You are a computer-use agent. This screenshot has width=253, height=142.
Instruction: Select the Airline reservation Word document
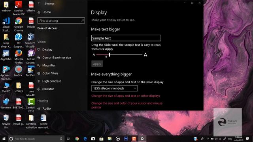[x=43, y=121]
